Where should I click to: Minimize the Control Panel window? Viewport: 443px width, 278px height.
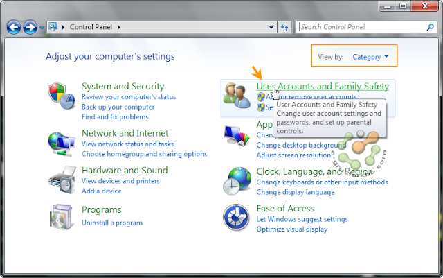388,6
